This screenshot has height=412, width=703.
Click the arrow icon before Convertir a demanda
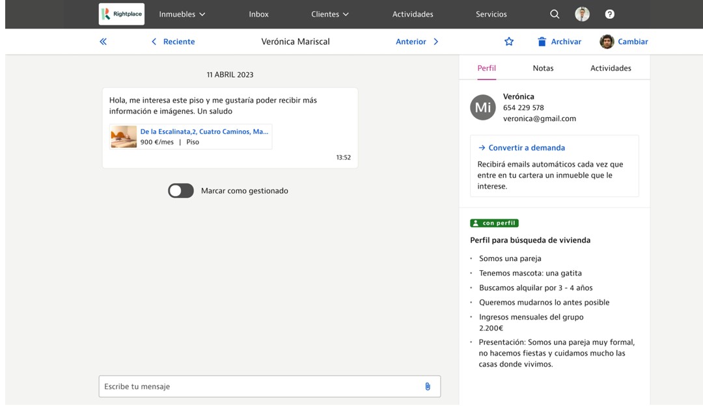pyautogui.click(x=482, y=148)
